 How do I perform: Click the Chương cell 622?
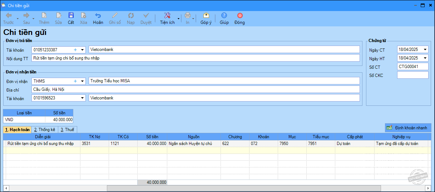(x=235, y=144)
